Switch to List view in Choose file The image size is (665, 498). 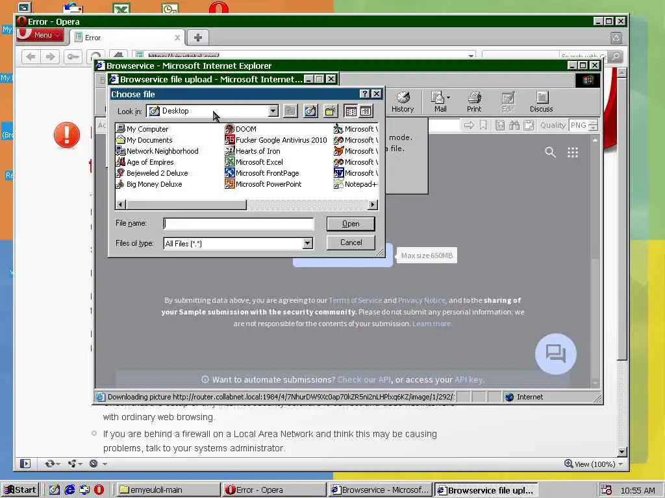(351, 111)
